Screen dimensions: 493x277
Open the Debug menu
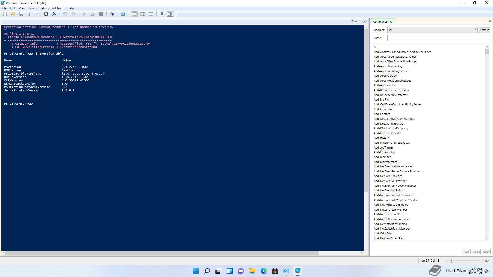tap(44, 8)
